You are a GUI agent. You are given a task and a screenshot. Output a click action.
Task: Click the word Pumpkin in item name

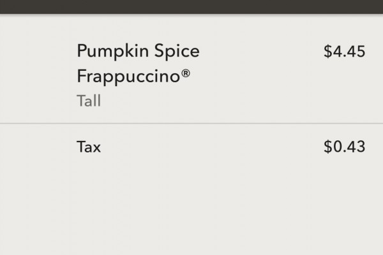[112, 52]
